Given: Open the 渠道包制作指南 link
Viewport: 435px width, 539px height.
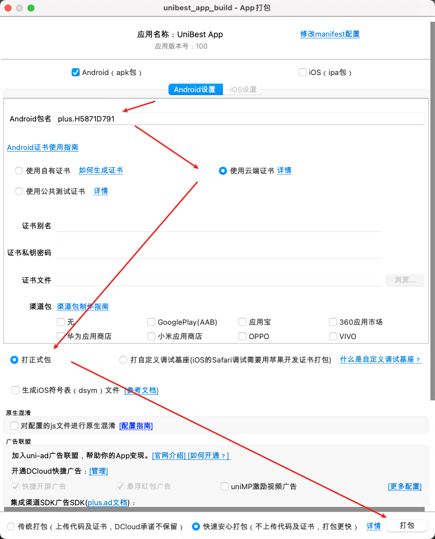Looking at the screenshot, I should pyautogui.click(x=83, y=306).
